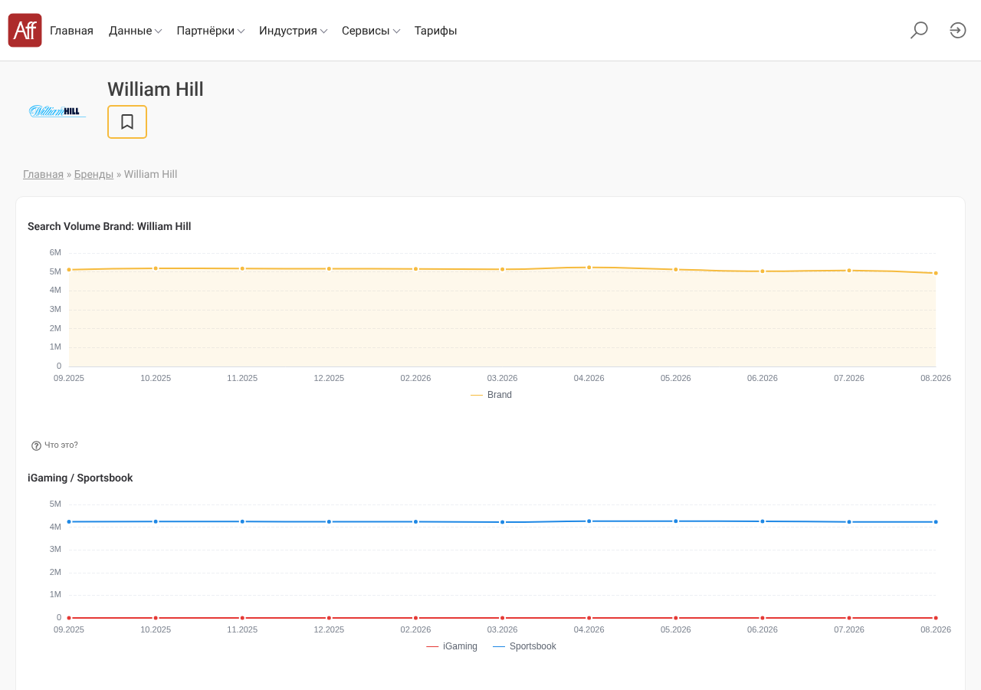
Task: Click the 'William Hill' page heading
Action: [156, 89]
